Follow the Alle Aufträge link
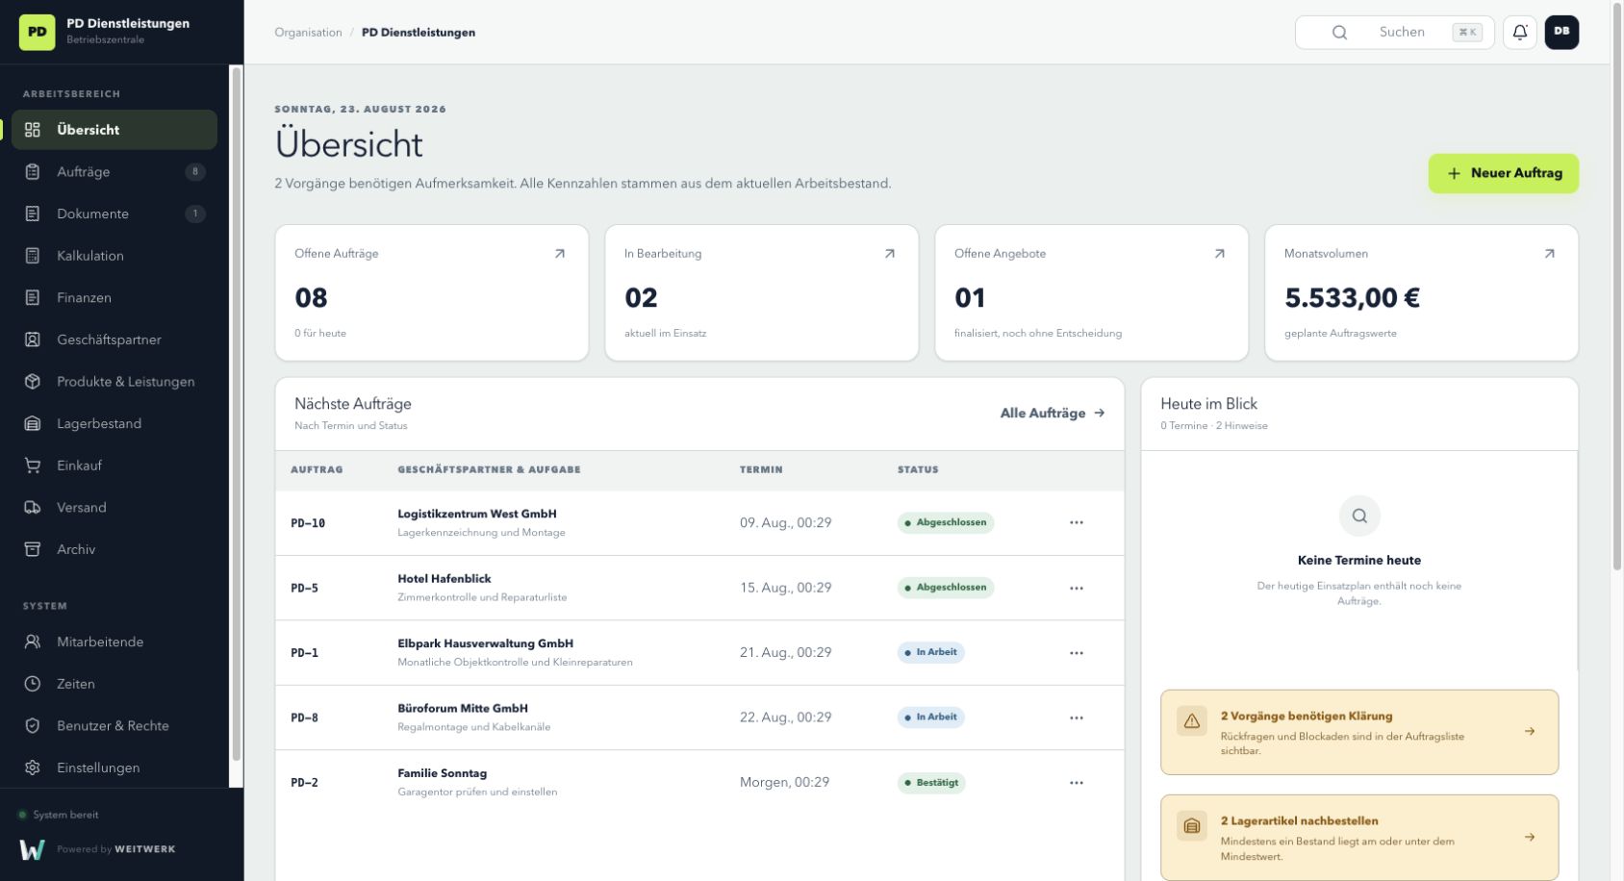Screen dimensions: 1624x881 click(1053, 414)
